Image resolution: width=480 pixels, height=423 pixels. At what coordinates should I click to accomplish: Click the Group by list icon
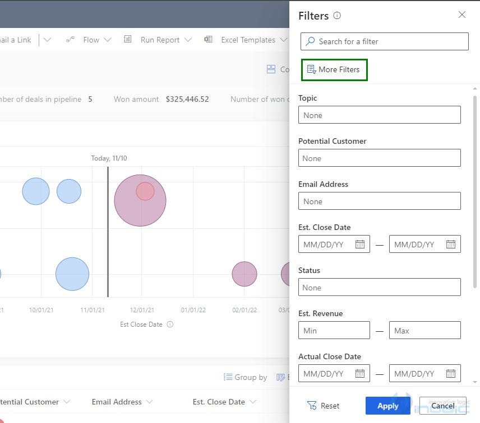228,377
